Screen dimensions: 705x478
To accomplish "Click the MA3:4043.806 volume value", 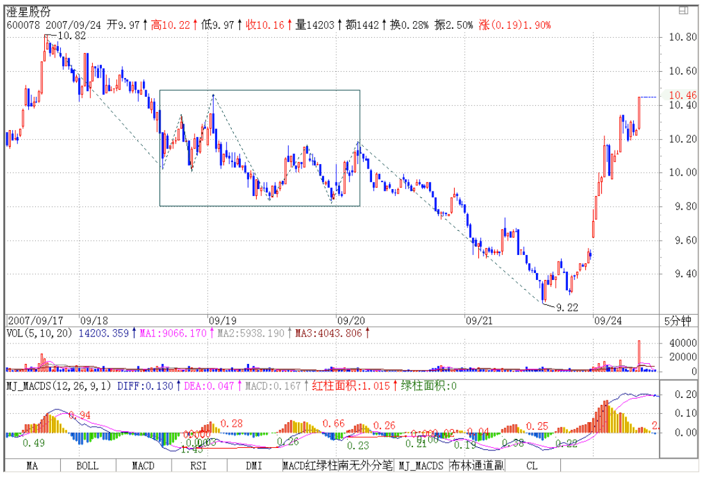I will pos(328,334).
